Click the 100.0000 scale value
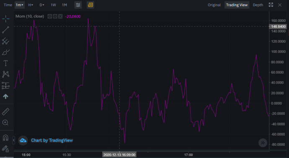The image size is (289, 158). coord(278,52)
